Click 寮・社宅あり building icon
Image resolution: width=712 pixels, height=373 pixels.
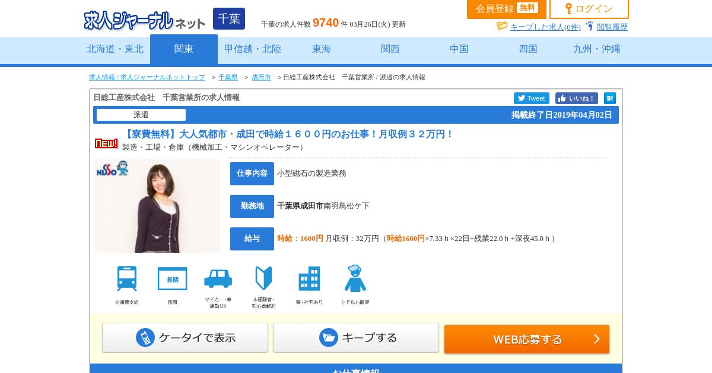click(309, 278)
